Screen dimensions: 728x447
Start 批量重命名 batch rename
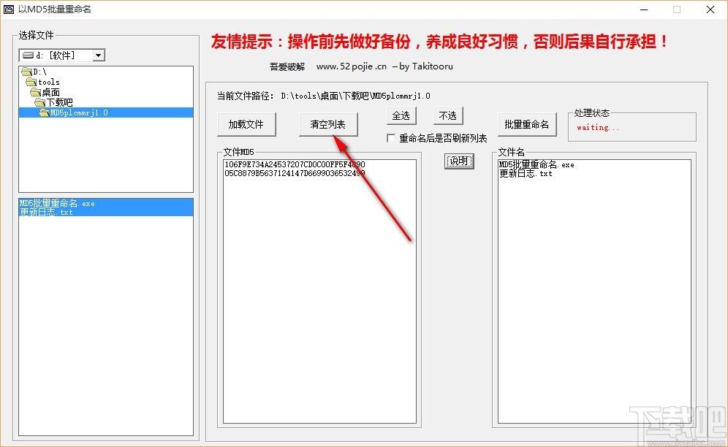(527, 124)
